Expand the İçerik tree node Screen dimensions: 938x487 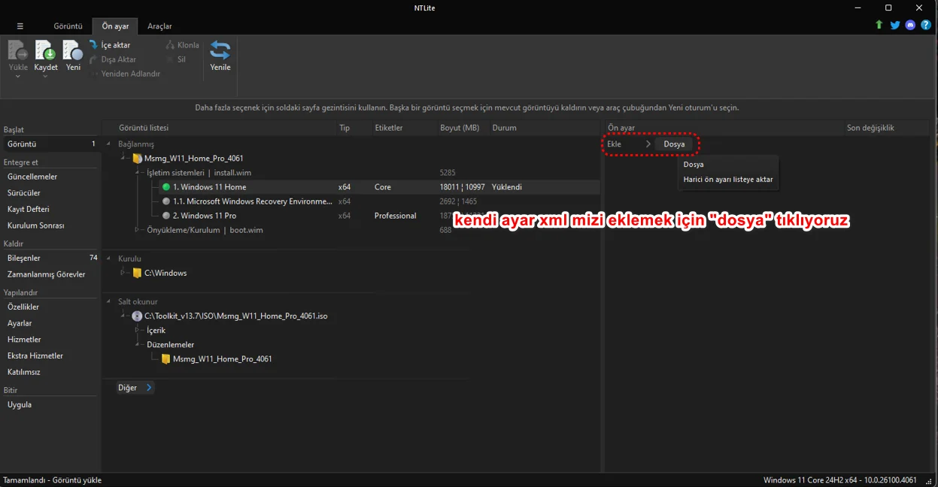tap(138, 331)
